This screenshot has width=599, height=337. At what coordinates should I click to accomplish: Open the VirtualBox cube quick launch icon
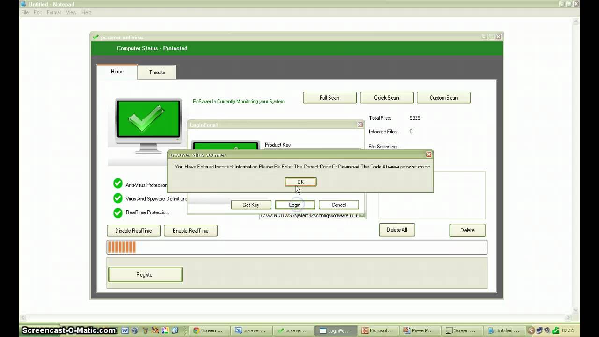(135, 330)
